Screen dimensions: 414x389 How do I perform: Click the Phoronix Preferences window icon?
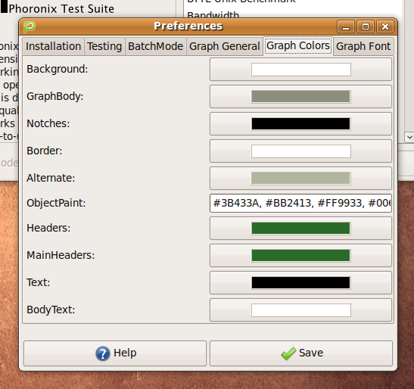pyautogui.click(x=30, y=26)
